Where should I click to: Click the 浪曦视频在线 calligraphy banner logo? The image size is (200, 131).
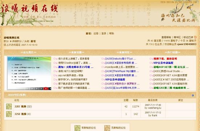click(x=30, y=9)
